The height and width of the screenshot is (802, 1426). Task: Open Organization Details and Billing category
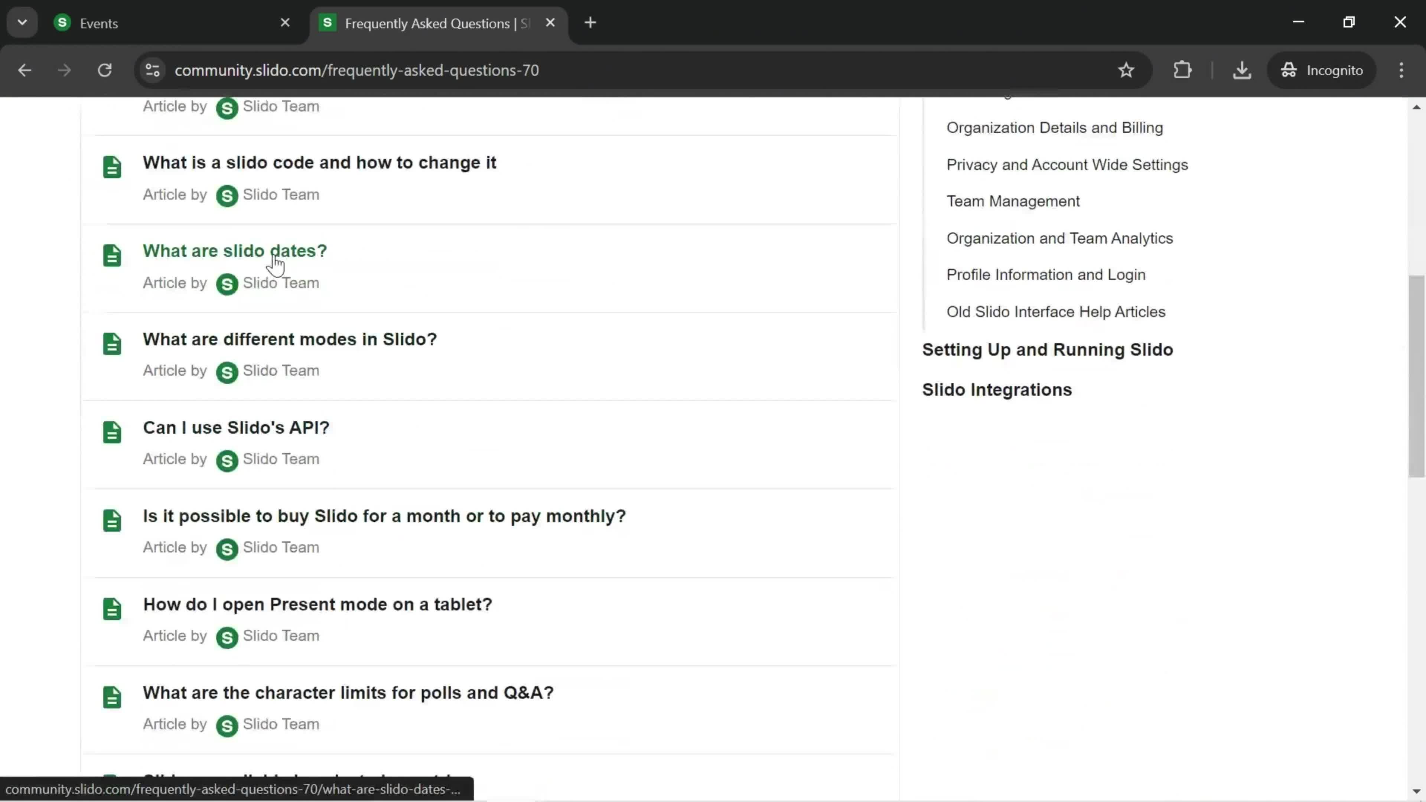pyautogui.click(x=1055, y=128)
